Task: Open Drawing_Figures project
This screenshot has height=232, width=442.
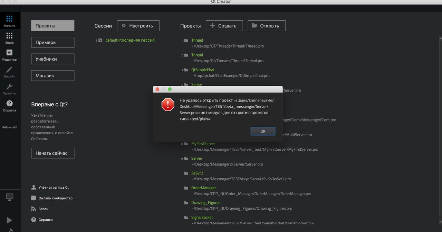Action: pyautogui.click(x=206, y=203)
